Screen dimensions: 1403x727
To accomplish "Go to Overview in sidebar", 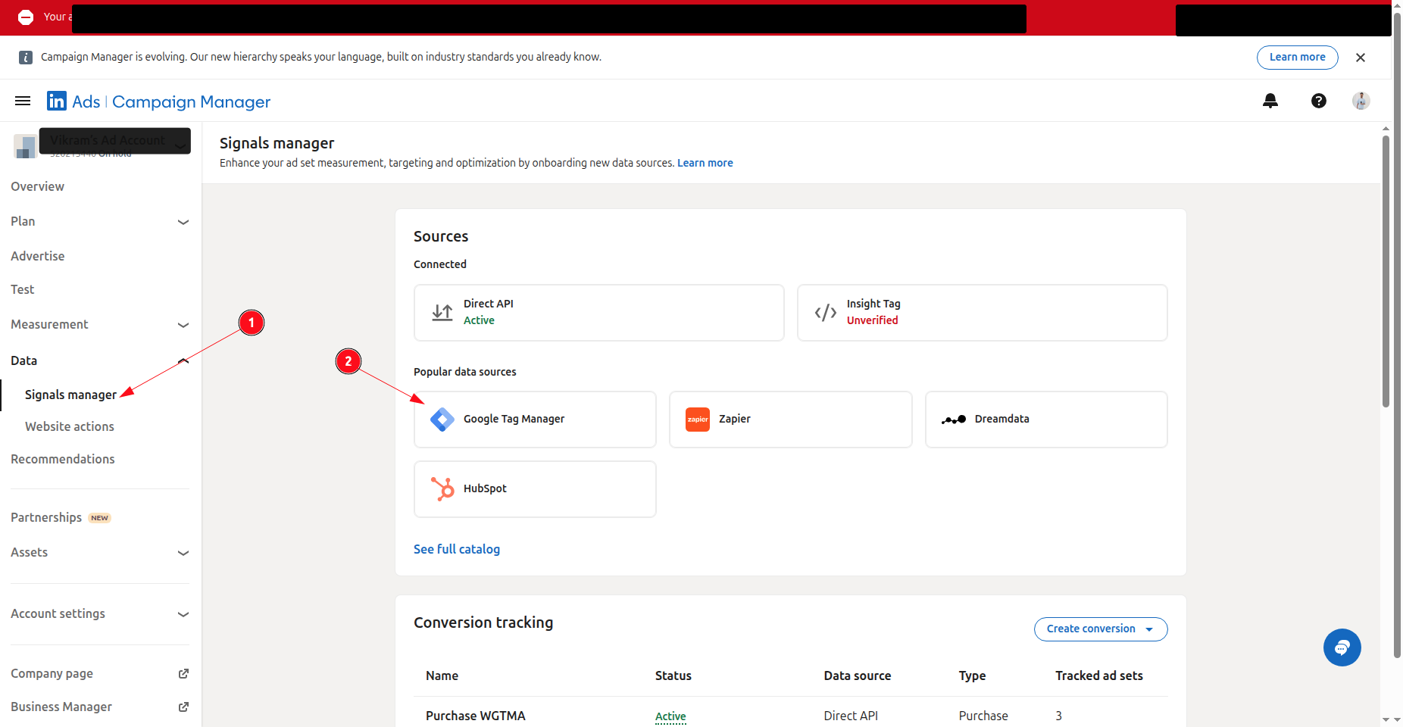I will pos(38,186).
